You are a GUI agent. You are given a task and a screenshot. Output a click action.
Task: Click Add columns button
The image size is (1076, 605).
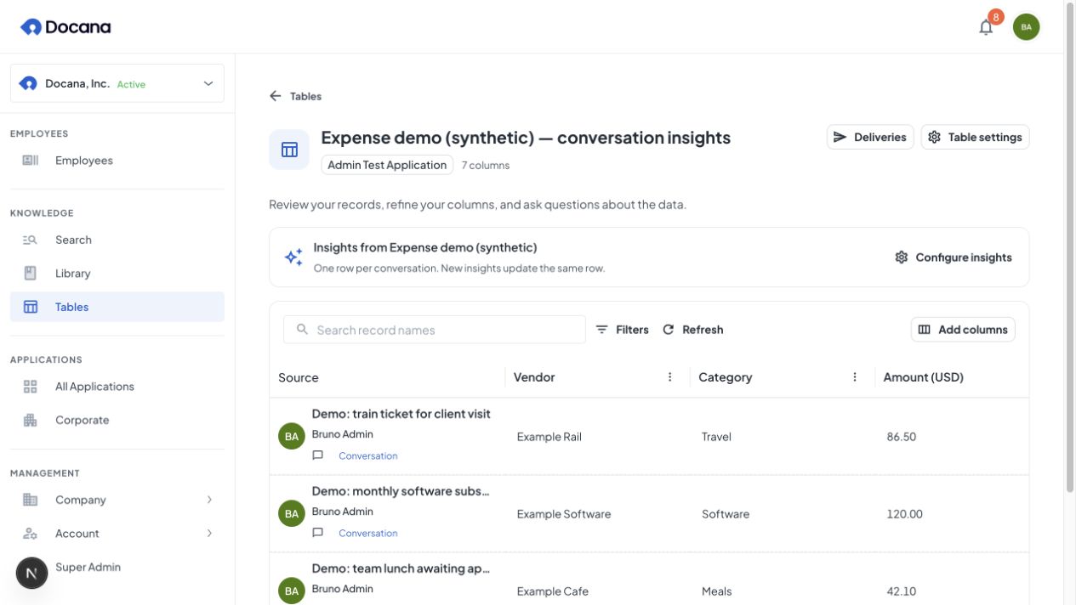963,330
